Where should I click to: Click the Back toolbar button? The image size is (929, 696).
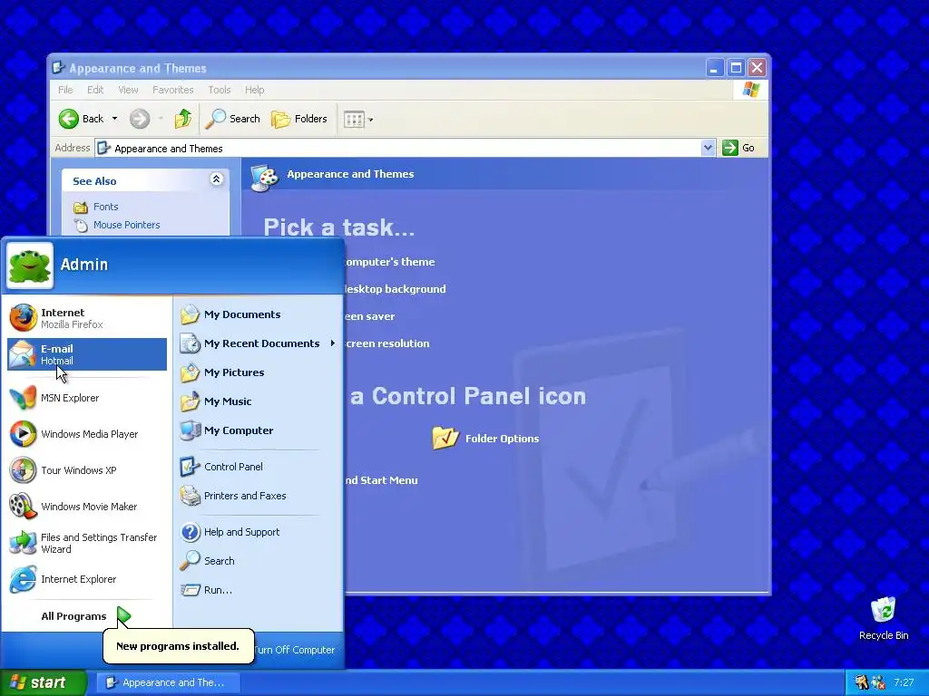tap(82, 119)
